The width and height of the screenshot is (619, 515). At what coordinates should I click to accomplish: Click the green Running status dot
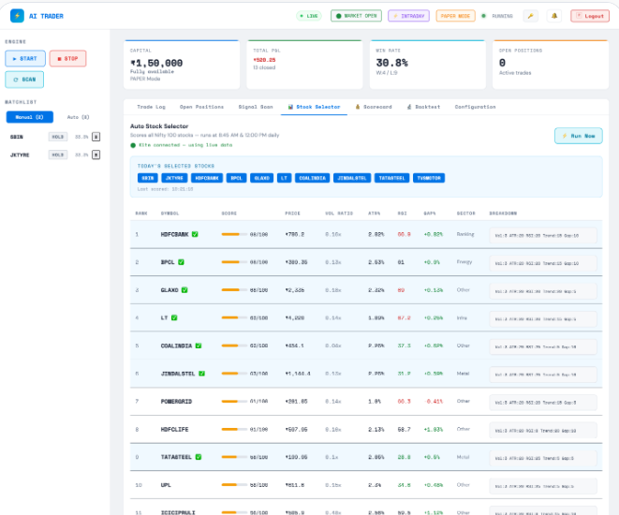[x=483, y=16]
